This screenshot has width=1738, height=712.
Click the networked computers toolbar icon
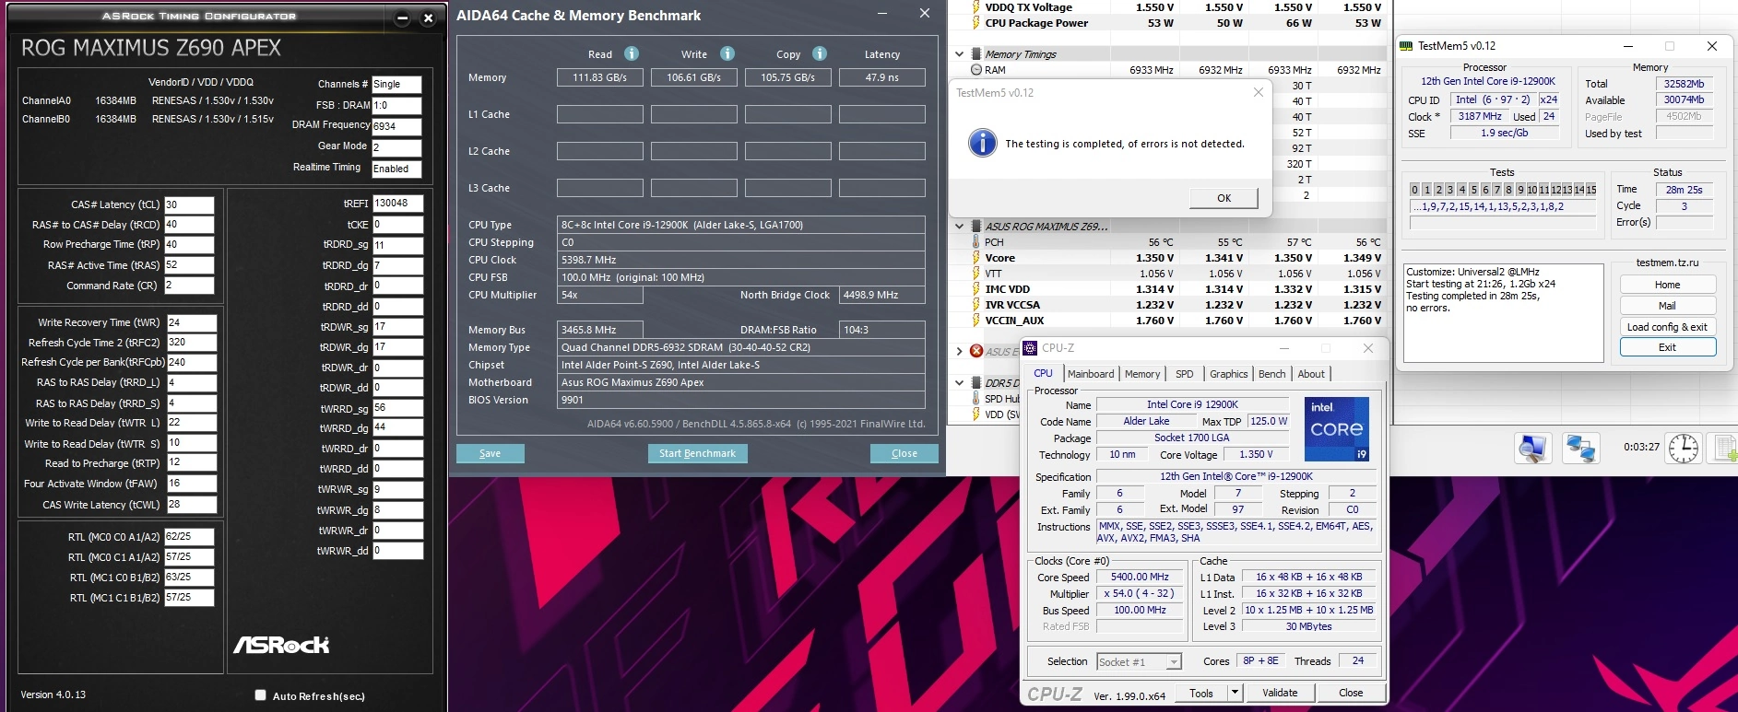coord(1581,448)
